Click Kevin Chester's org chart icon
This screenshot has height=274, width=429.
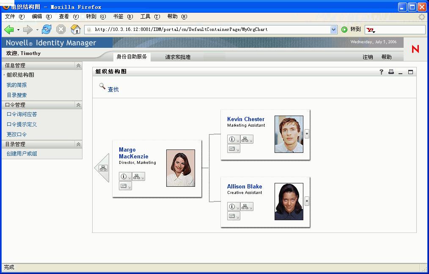247,139
